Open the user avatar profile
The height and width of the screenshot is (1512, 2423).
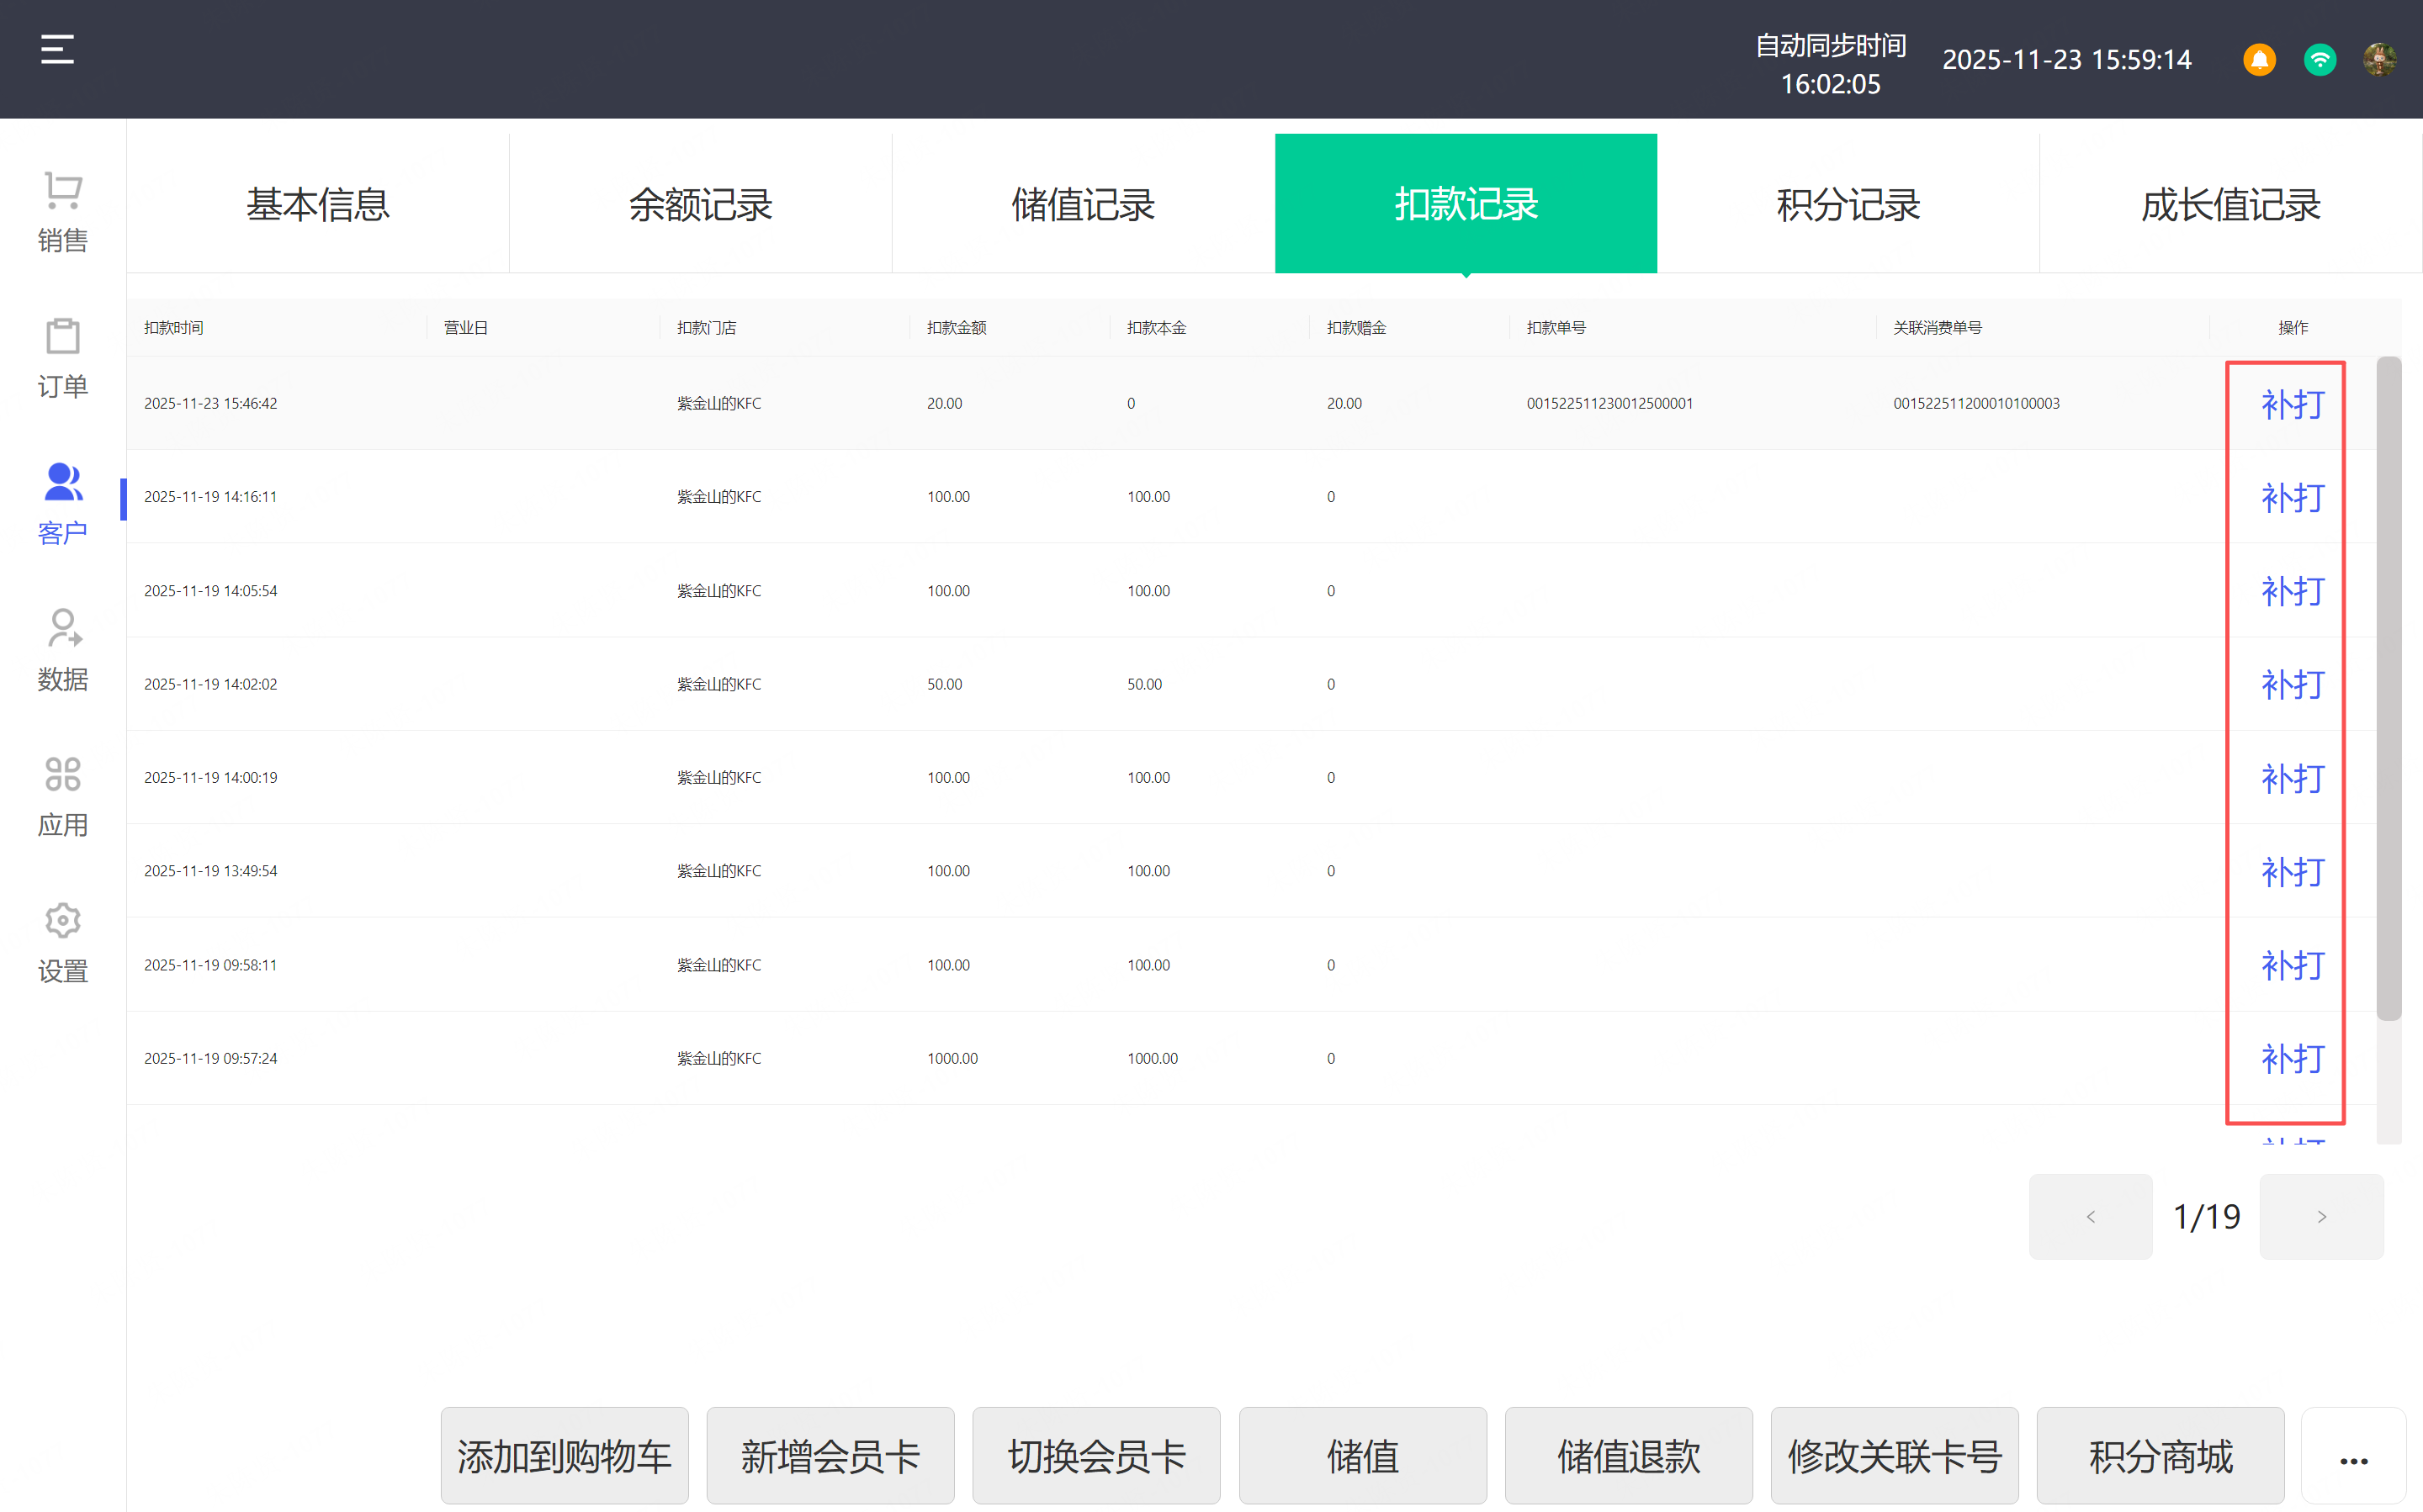click(x=2379, y=60)
